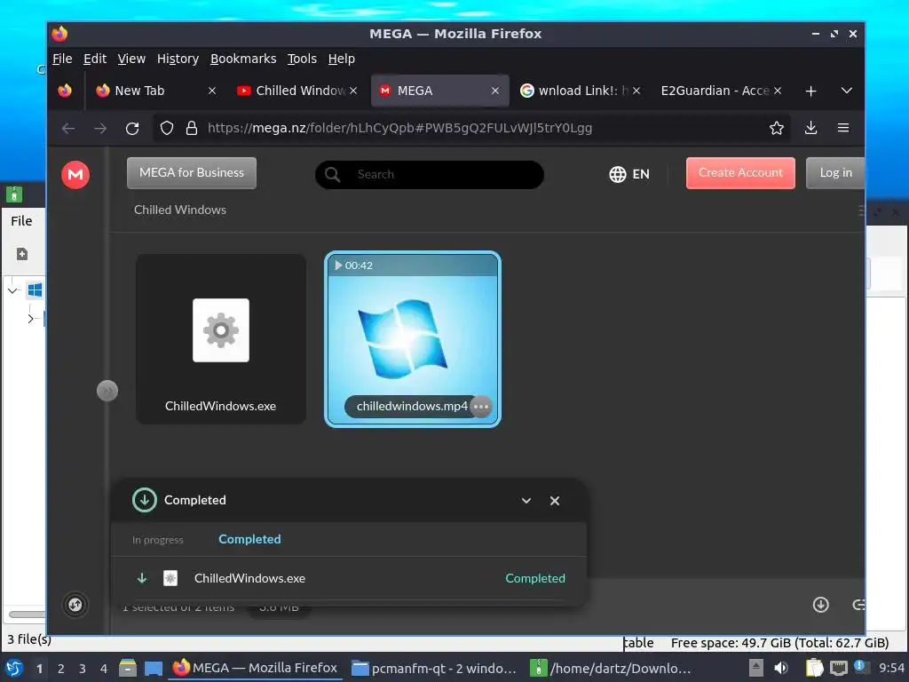Show desktop using taskbar icon
Viewport: 909px width, 682px height.
[153, 668]
